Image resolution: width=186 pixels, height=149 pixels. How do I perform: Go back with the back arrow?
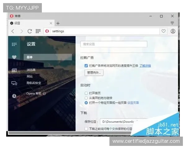(13, 31)
